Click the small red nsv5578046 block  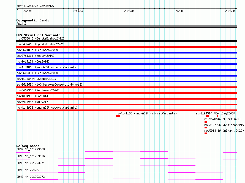pos(206,122)
